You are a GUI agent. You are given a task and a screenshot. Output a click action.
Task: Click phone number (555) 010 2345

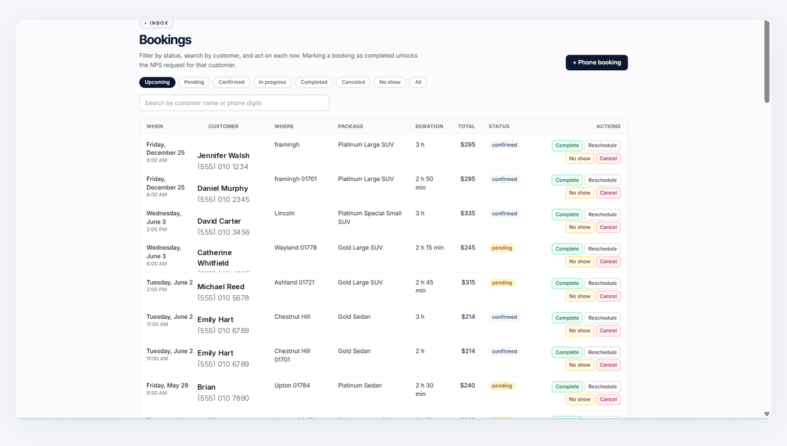(x=223, y=199)
